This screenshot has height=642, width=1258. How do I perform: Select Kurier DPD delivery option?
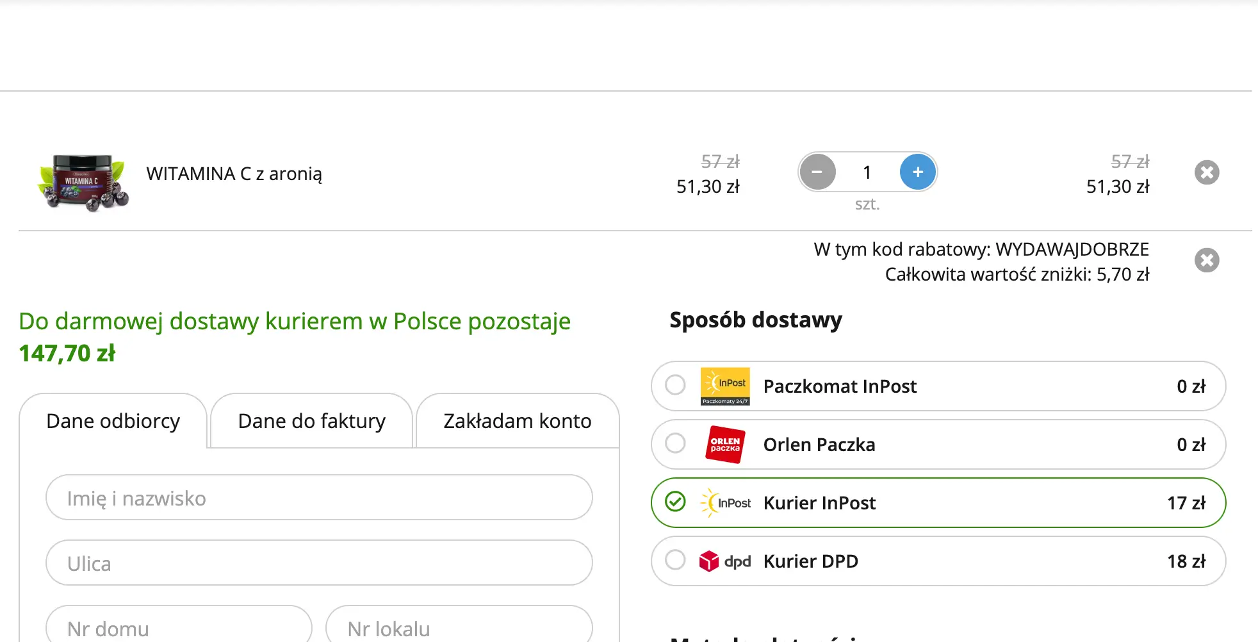point(675,561)
